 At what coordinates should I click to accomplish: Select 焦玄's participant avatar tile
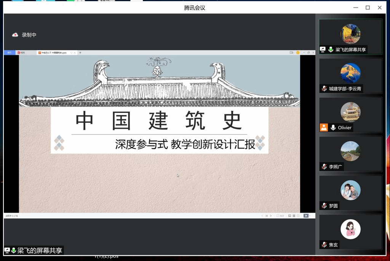(350, 229)
